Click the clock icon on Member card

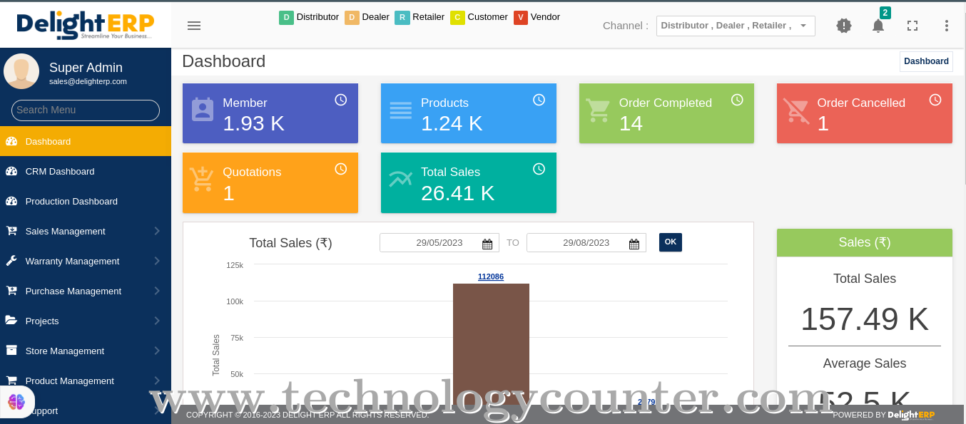(341, 100)
